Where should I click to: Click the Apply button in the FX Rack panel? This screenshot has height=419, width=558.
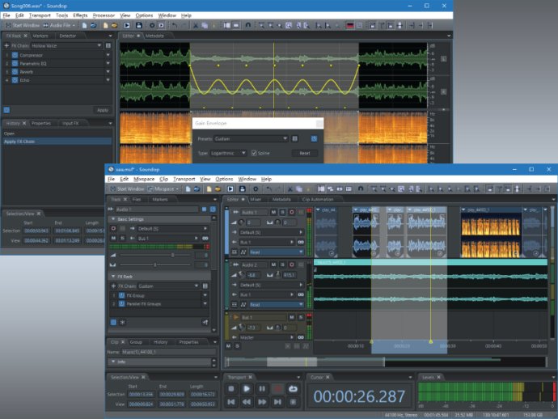pyautogui.click(x=103, y=110)
